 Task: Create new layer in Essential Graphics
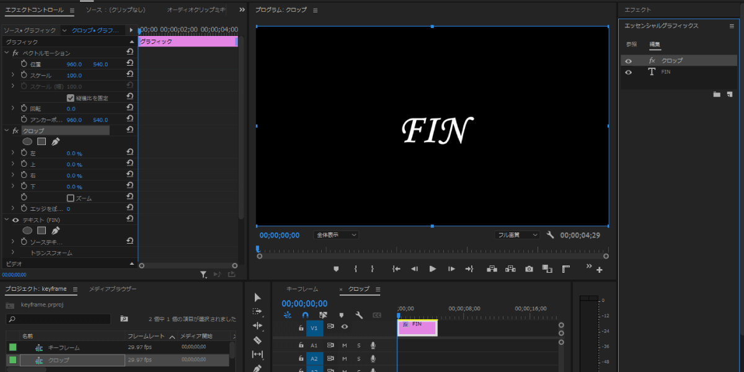(729, 94)
